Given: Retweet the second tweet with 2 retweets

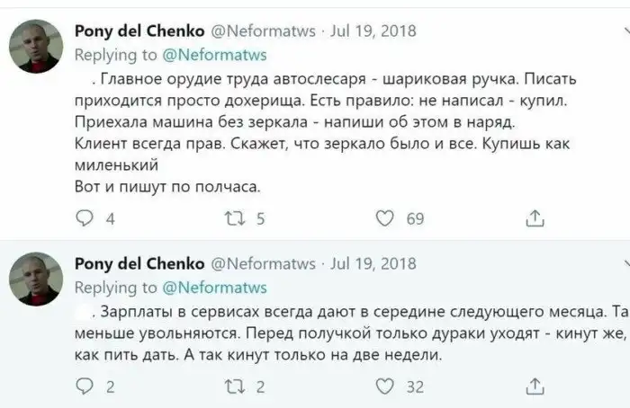Looking at the screenshot, I should click(235, 387).
